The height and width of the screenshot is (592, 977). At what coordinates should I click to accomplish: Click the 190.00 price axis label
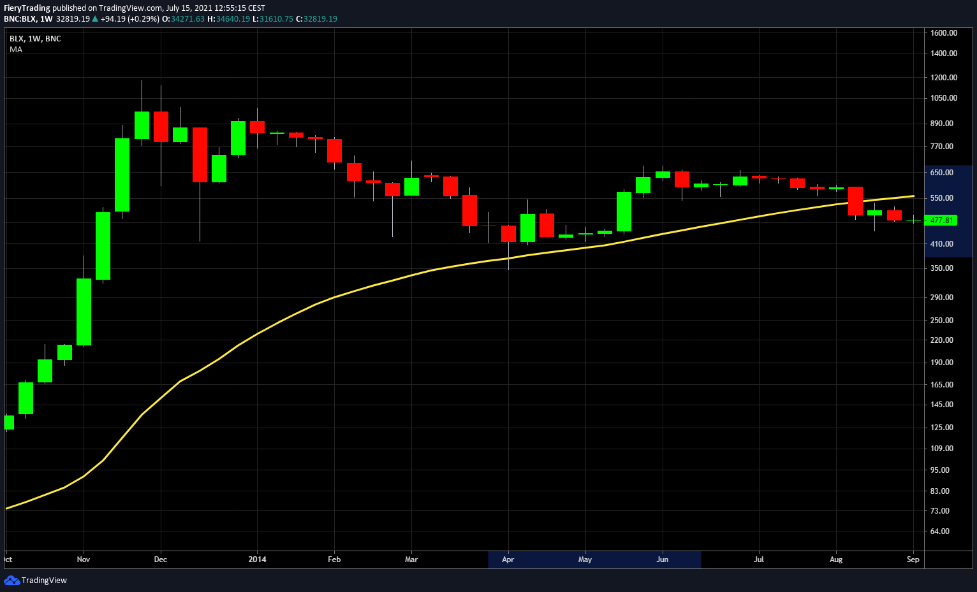pyautogui.click(x=942, y=363)
